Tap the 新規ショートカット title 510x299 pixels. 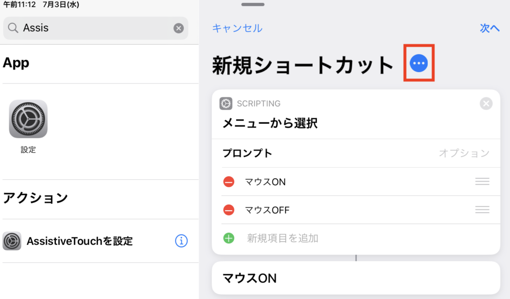pyautogui.click(x=303, y=65)
